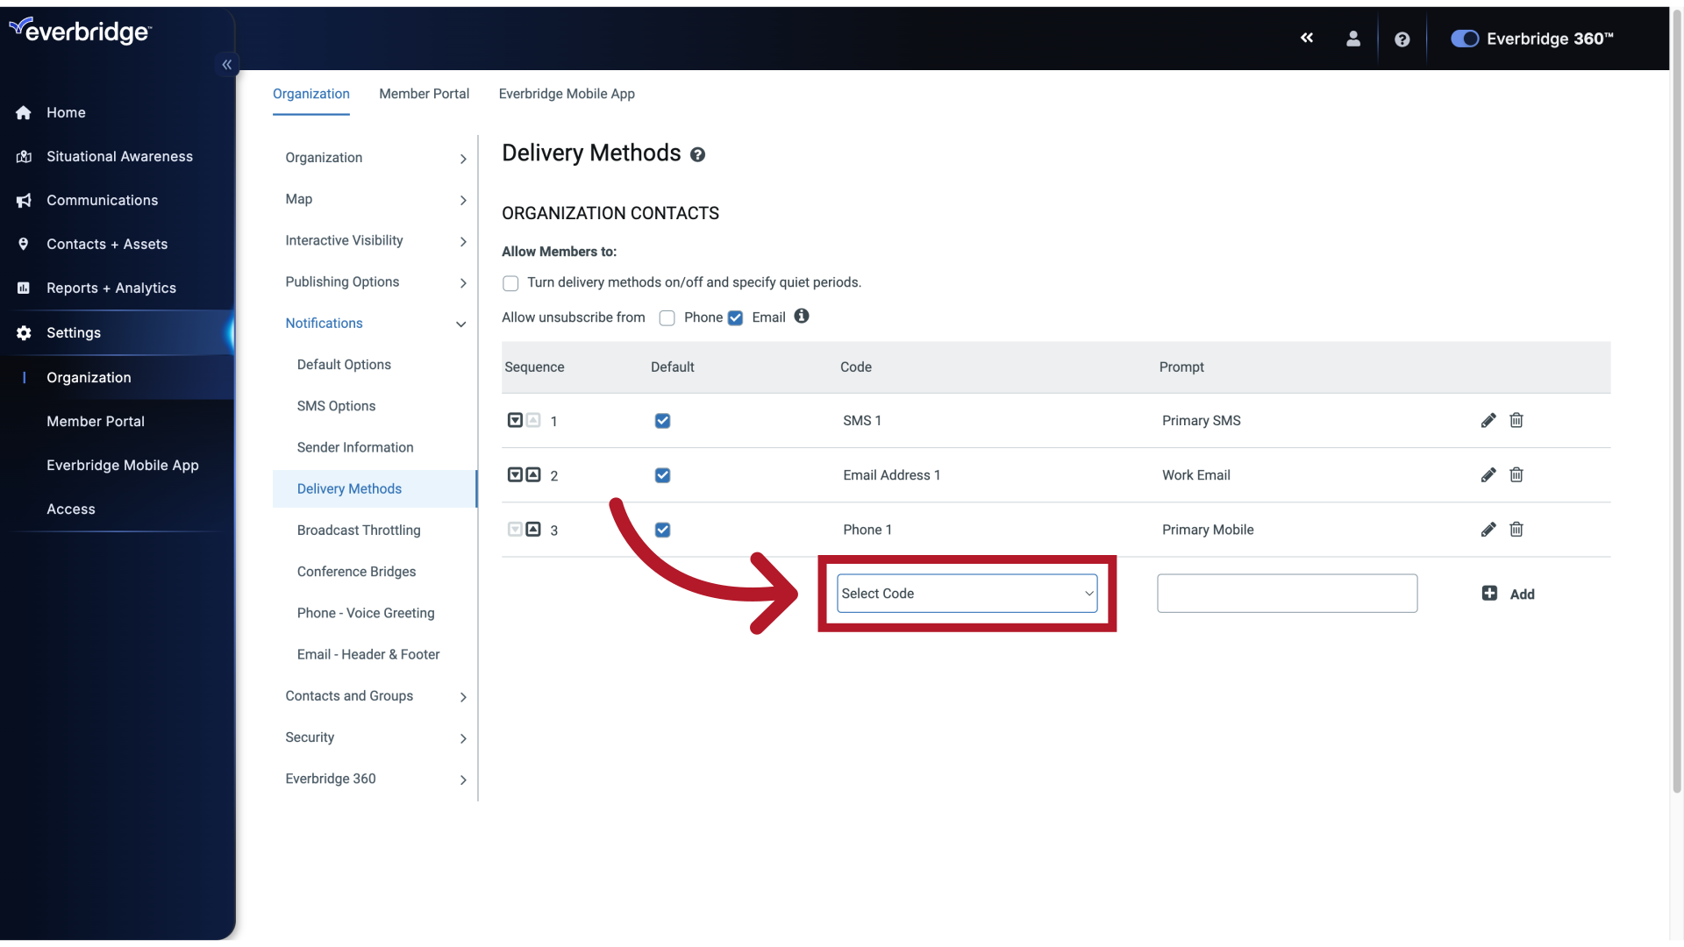
Task: Click the user profile icon in top bar
Action: point(1352,39)
